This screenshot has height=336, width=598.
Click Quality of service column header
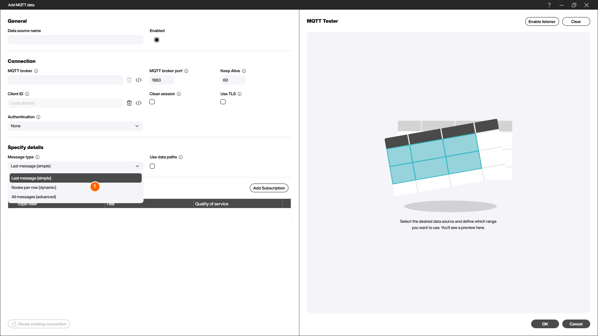(x=238, y=204)
